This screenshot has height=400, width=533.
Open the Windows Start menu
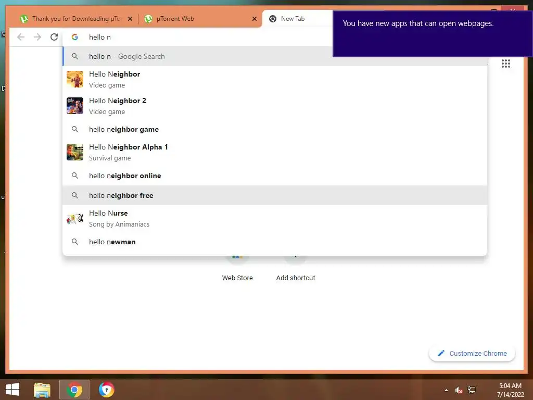coord(12,390)
